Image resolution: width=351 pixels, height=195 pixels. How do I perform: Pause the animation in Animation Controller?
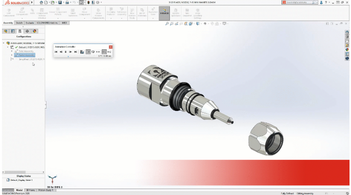tap(66, 52)
